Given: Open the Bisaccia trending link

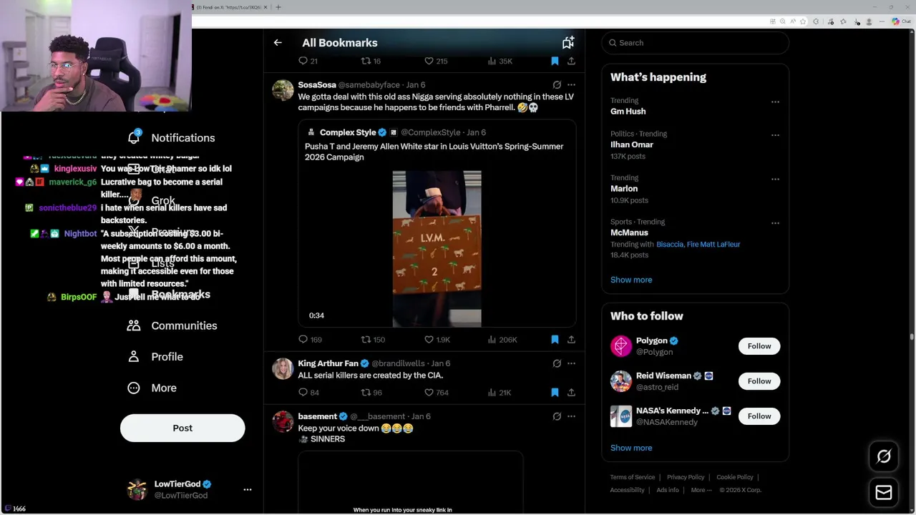Looking at the screenshot, I should click(x=669, y=245).
